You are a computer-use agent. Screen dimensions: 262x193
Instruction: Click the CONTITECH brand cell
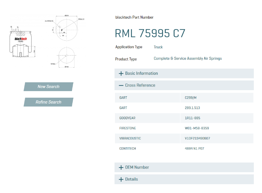point(147,149)
